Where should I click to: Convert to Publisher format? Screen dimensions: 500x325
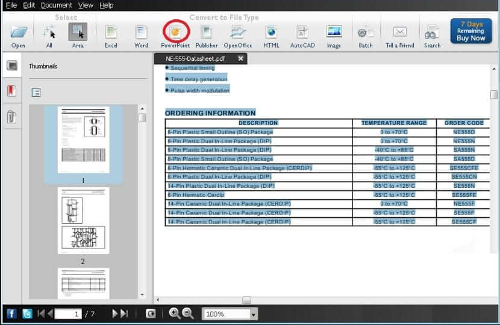(x=207, y=36)
